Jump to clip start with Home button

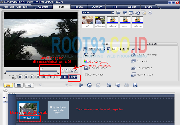[x=26, y=77]
